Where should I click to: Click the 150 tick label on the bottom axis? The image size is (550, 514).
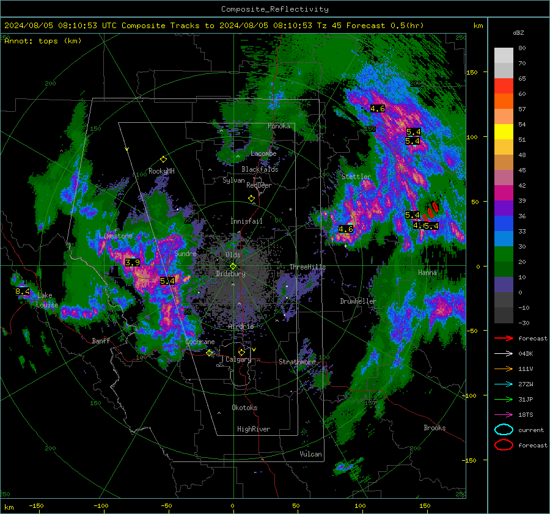[425, 506]
